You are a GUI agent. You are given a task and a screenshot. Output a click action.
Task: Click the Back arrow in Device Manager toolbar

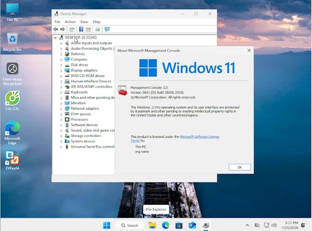[x=56, y=30]
